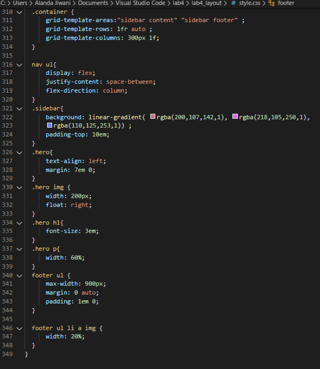Click the "sidebar content" string value

pyautogui.click(x=147, y=21)
